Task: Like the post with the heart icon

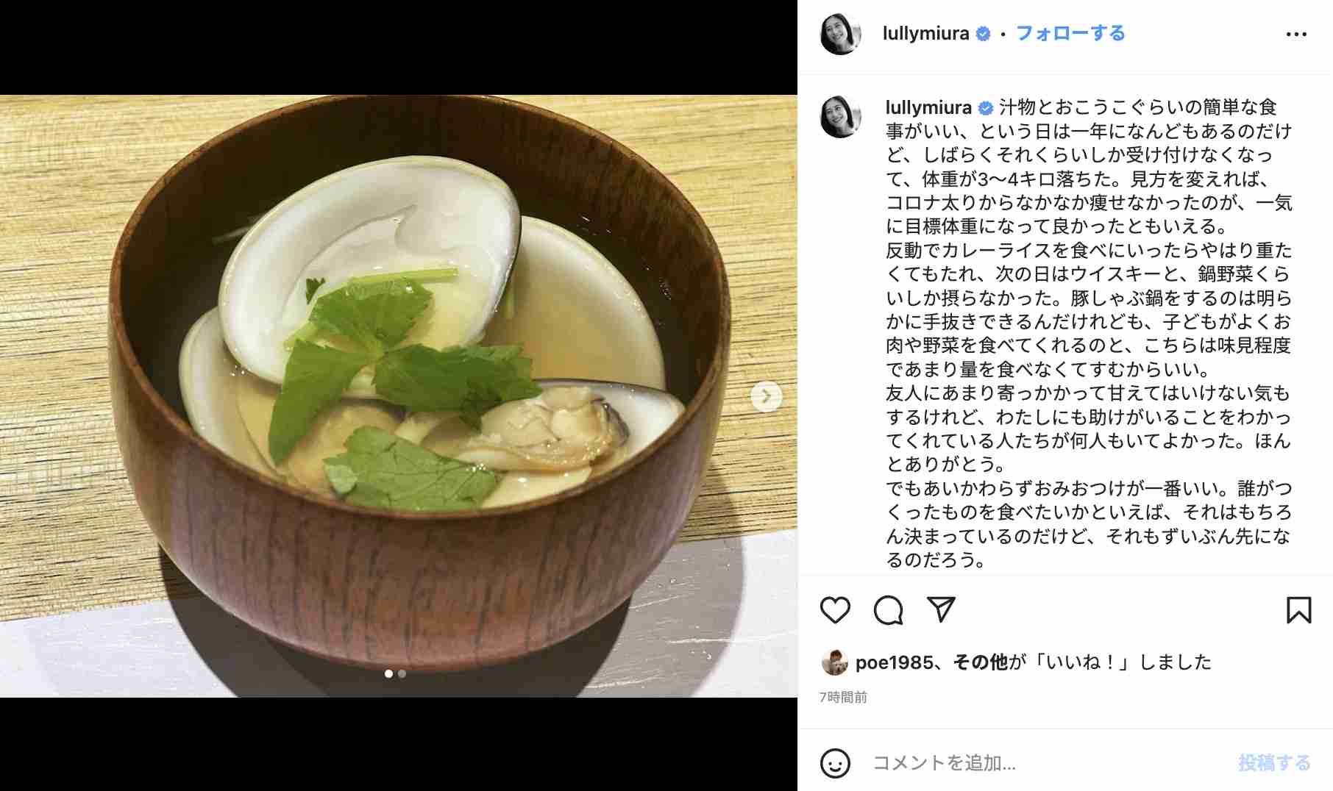Action: tap(835, 610)
